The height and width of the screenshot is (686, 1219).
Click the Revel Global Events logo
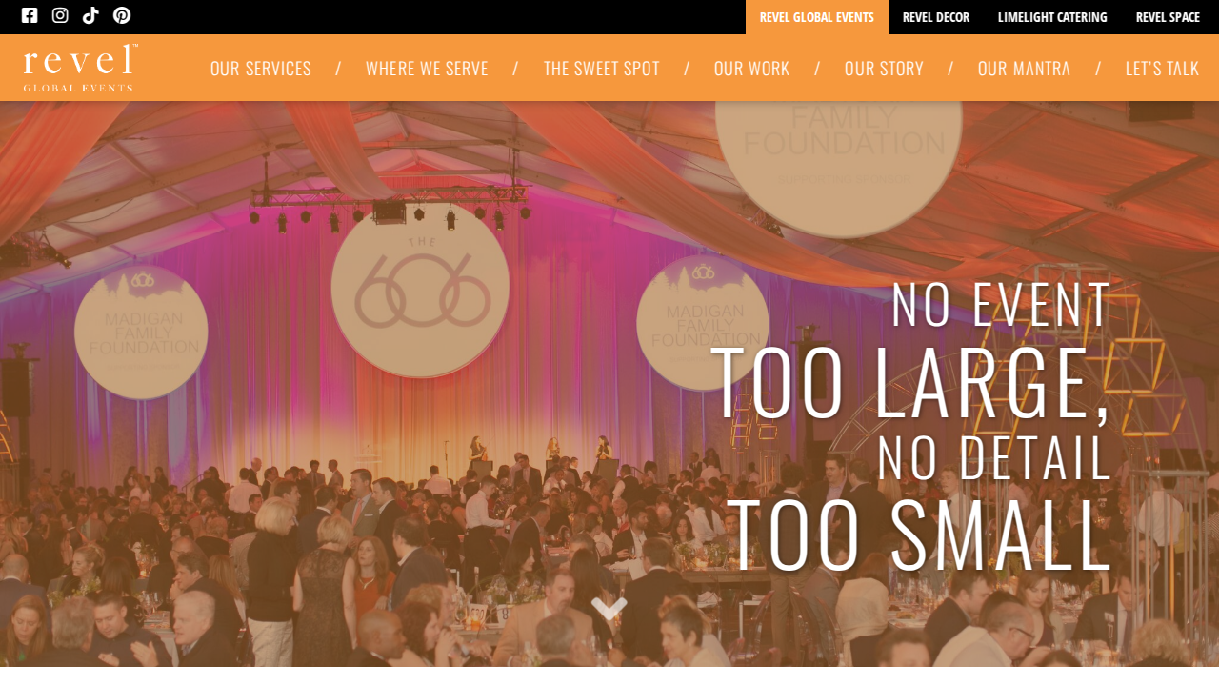point(81,68)
